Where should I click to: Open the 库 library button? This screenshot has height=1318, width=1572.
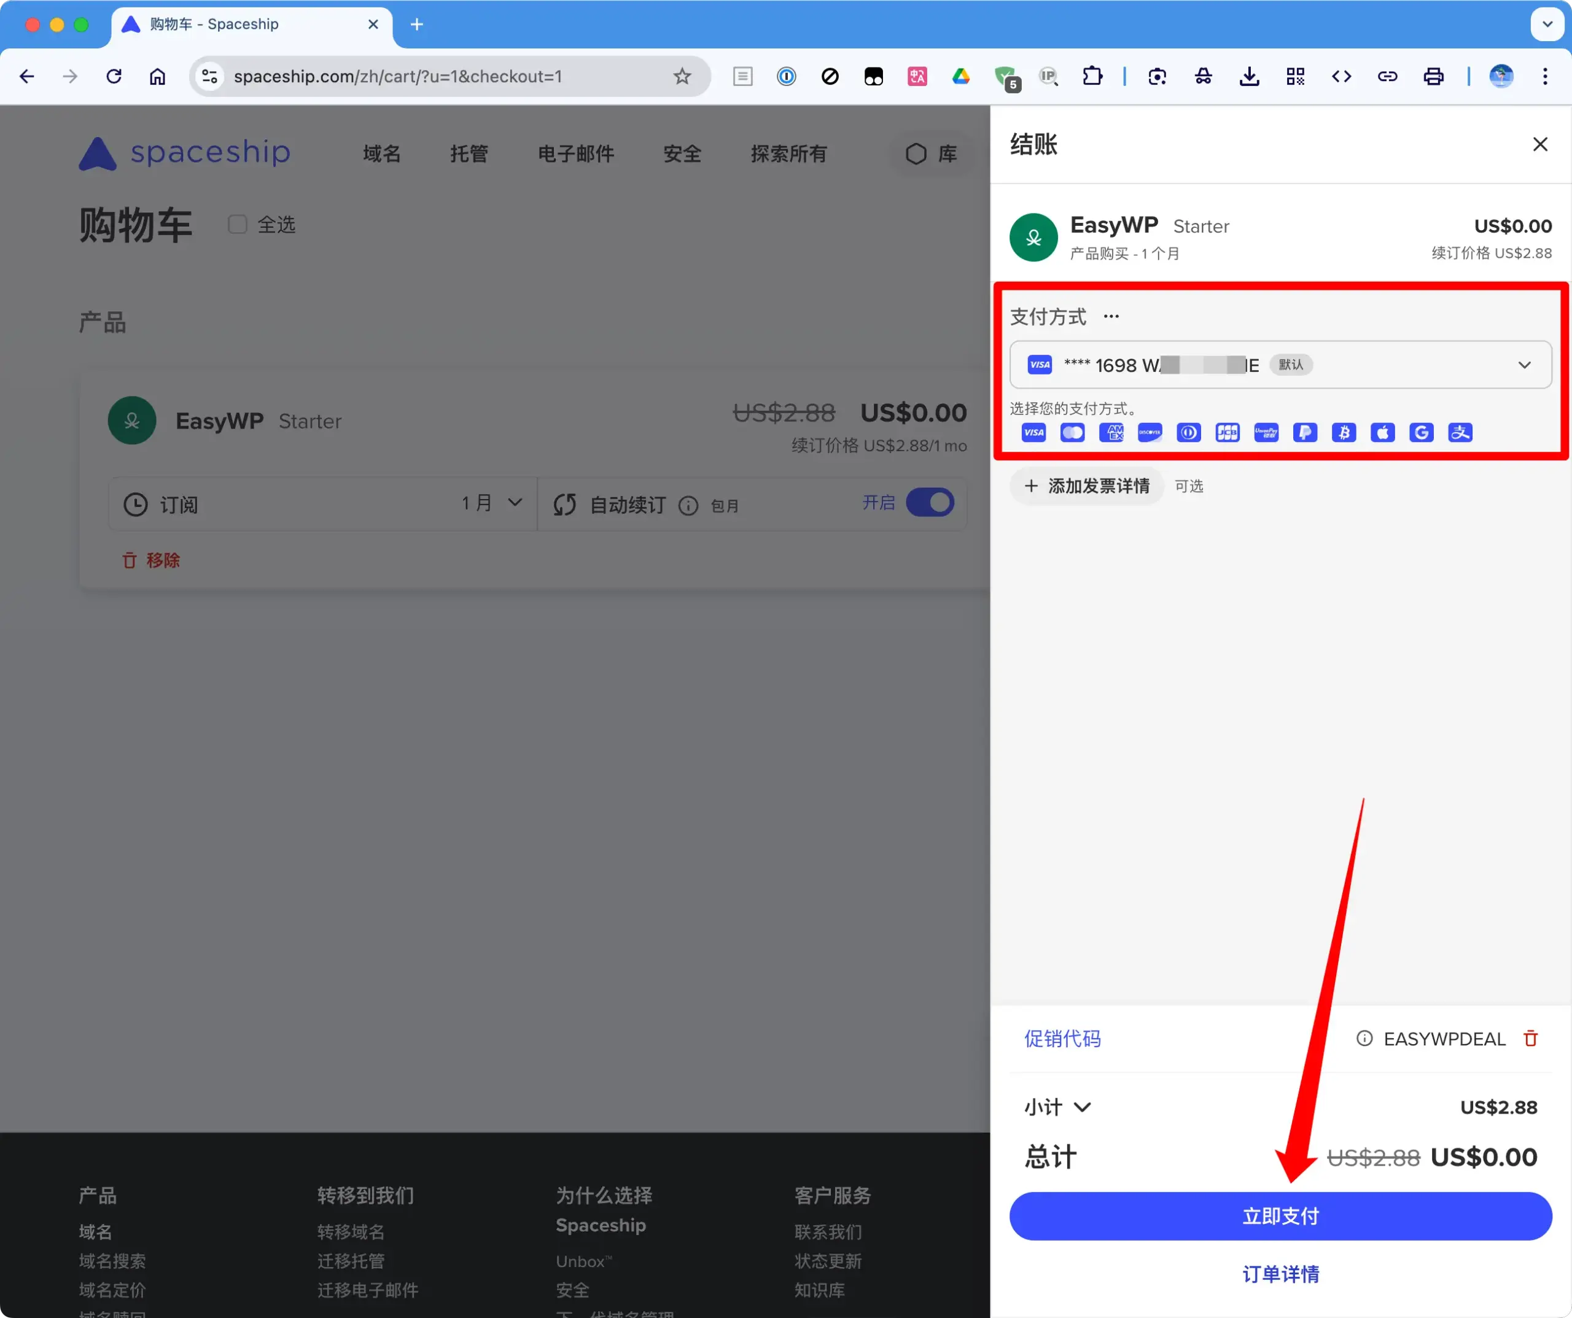point(932,154)
